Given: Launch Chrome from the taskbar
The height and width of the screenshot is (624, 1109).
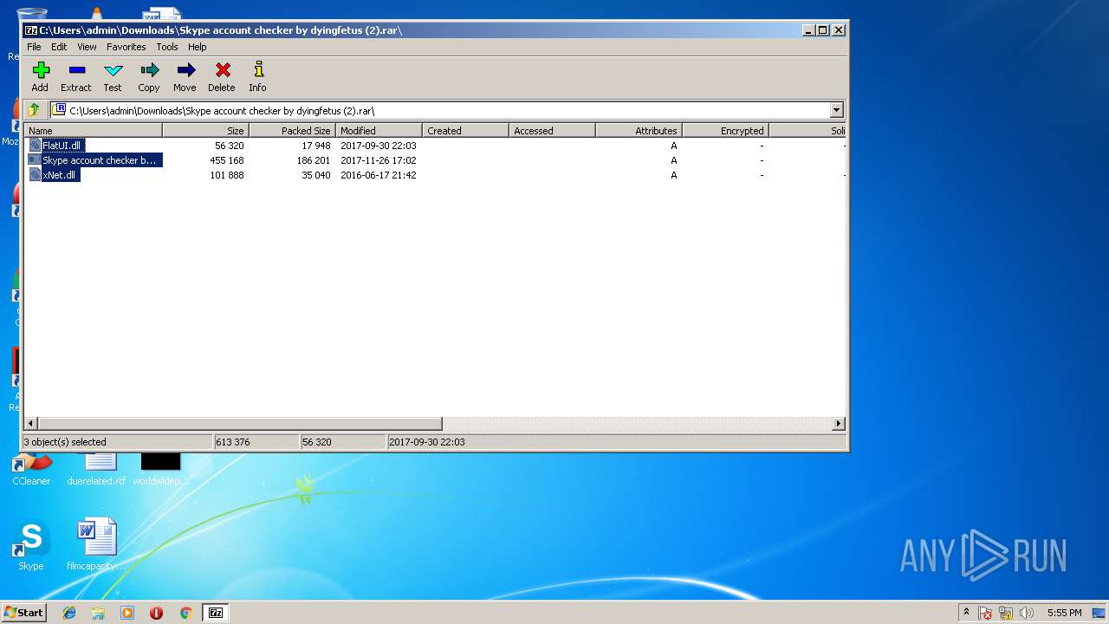Looking at the screenshot, I should coord(185,613).
